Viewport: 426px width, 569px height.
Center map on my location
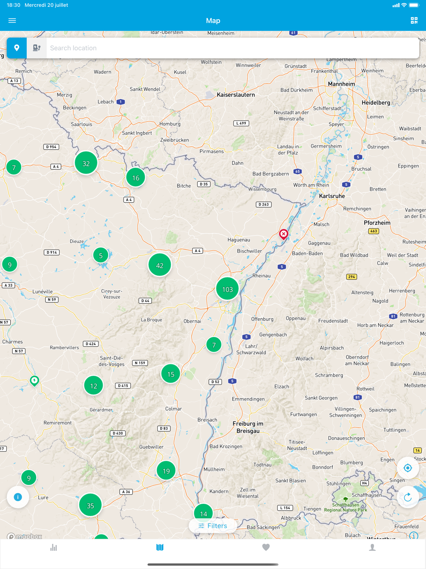pos(408,468)
